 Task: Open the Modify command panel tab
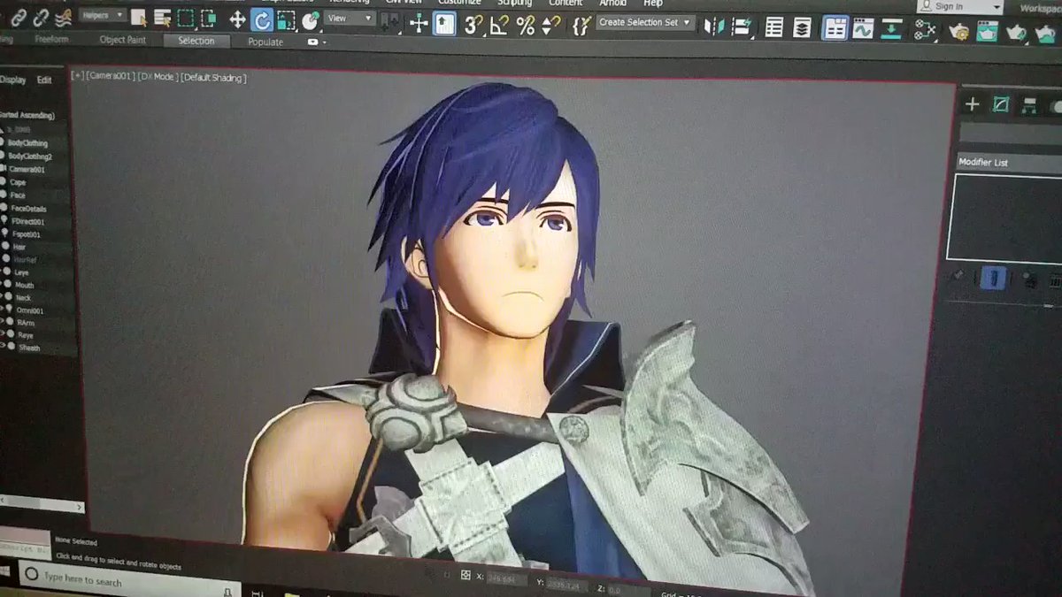pos(1000,105)
